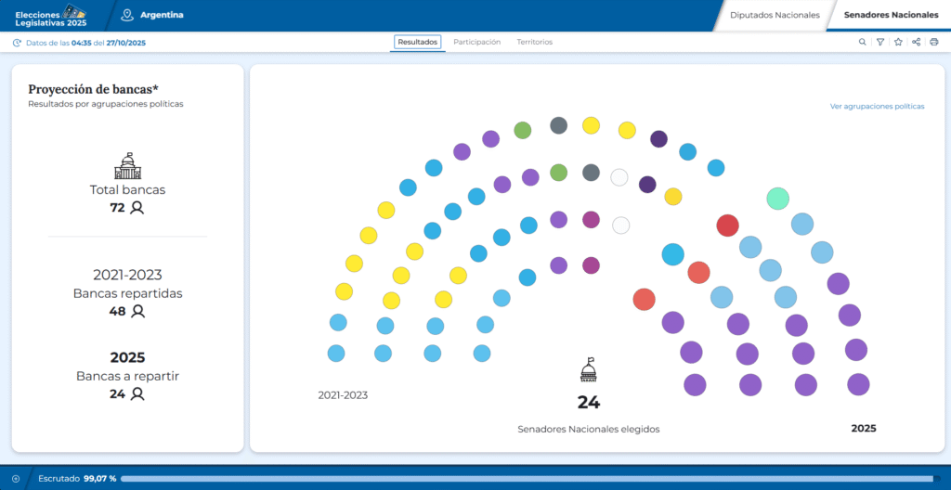The image size is (951, 490).
Task: Click the green seat in the outermost arc
Action: (x=522, y=130)
